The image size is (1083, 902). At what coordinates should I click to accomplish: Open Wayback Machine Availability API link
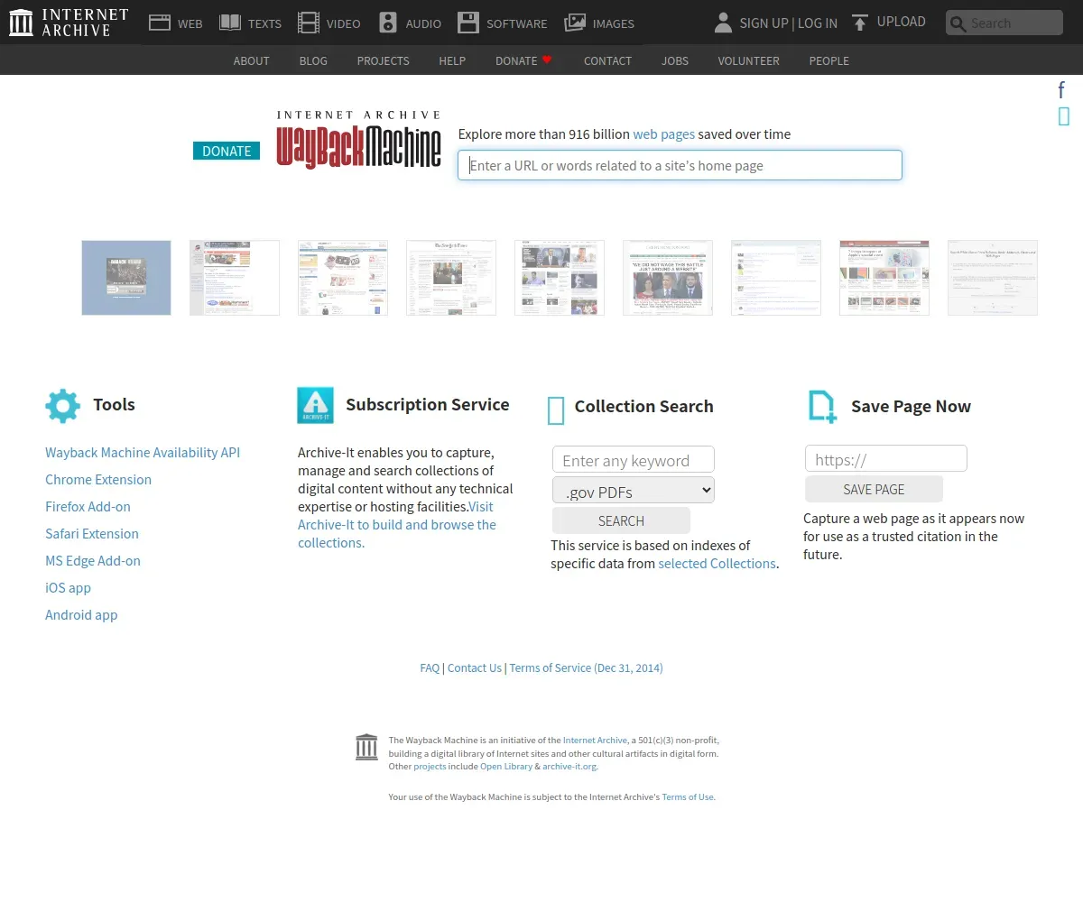(x=143, y=453)
